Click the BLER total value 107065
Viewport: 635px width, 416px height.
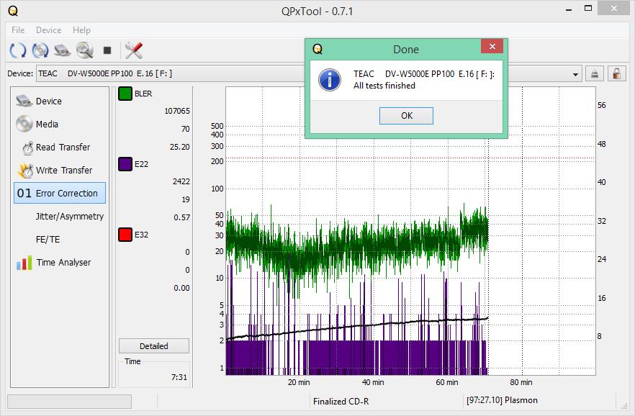point(177,111)
